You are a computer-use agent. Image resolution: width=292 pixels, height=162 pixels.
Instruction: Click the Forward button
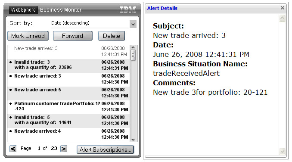click(x=73, y=36)
